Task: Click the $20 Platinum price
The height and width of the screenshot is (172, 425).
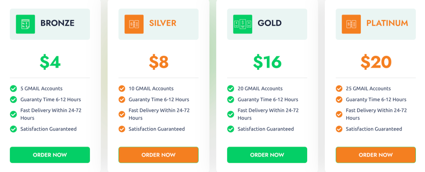Action: (376, 62)
